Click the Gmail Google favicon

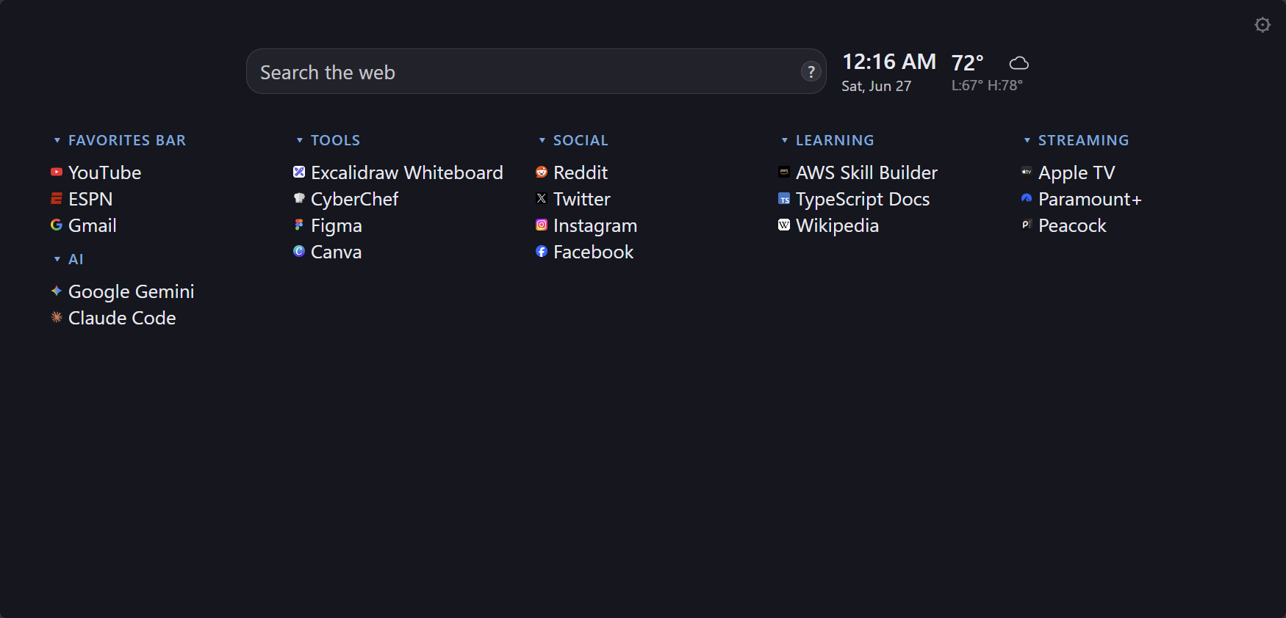pos(57,225)
